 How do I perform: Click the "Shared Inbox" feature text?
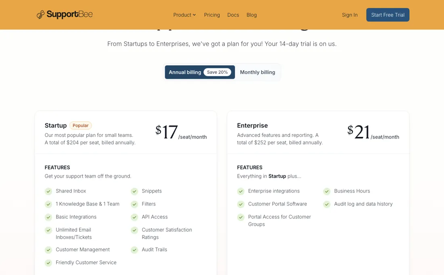coord(71,191)
